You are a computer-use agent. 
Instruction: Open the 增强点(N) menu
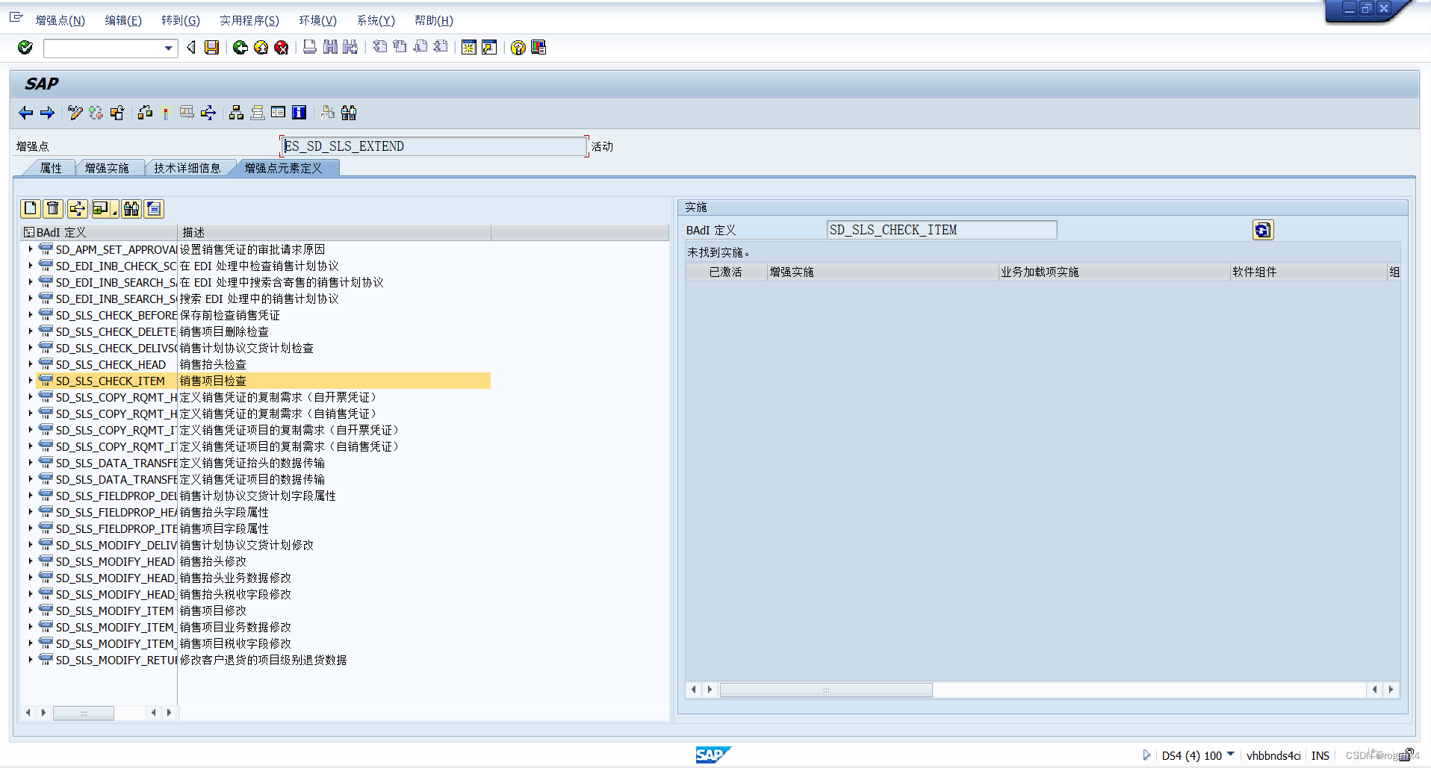click(60, 21)
